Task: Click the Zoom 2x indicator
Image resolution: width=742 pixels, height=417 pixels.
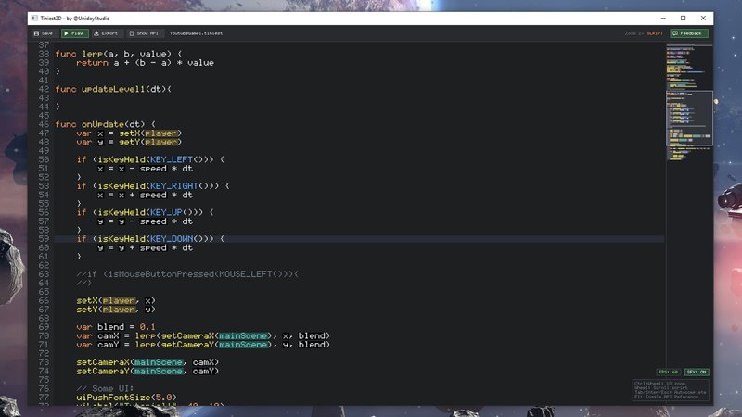Action: click(634, 33)
